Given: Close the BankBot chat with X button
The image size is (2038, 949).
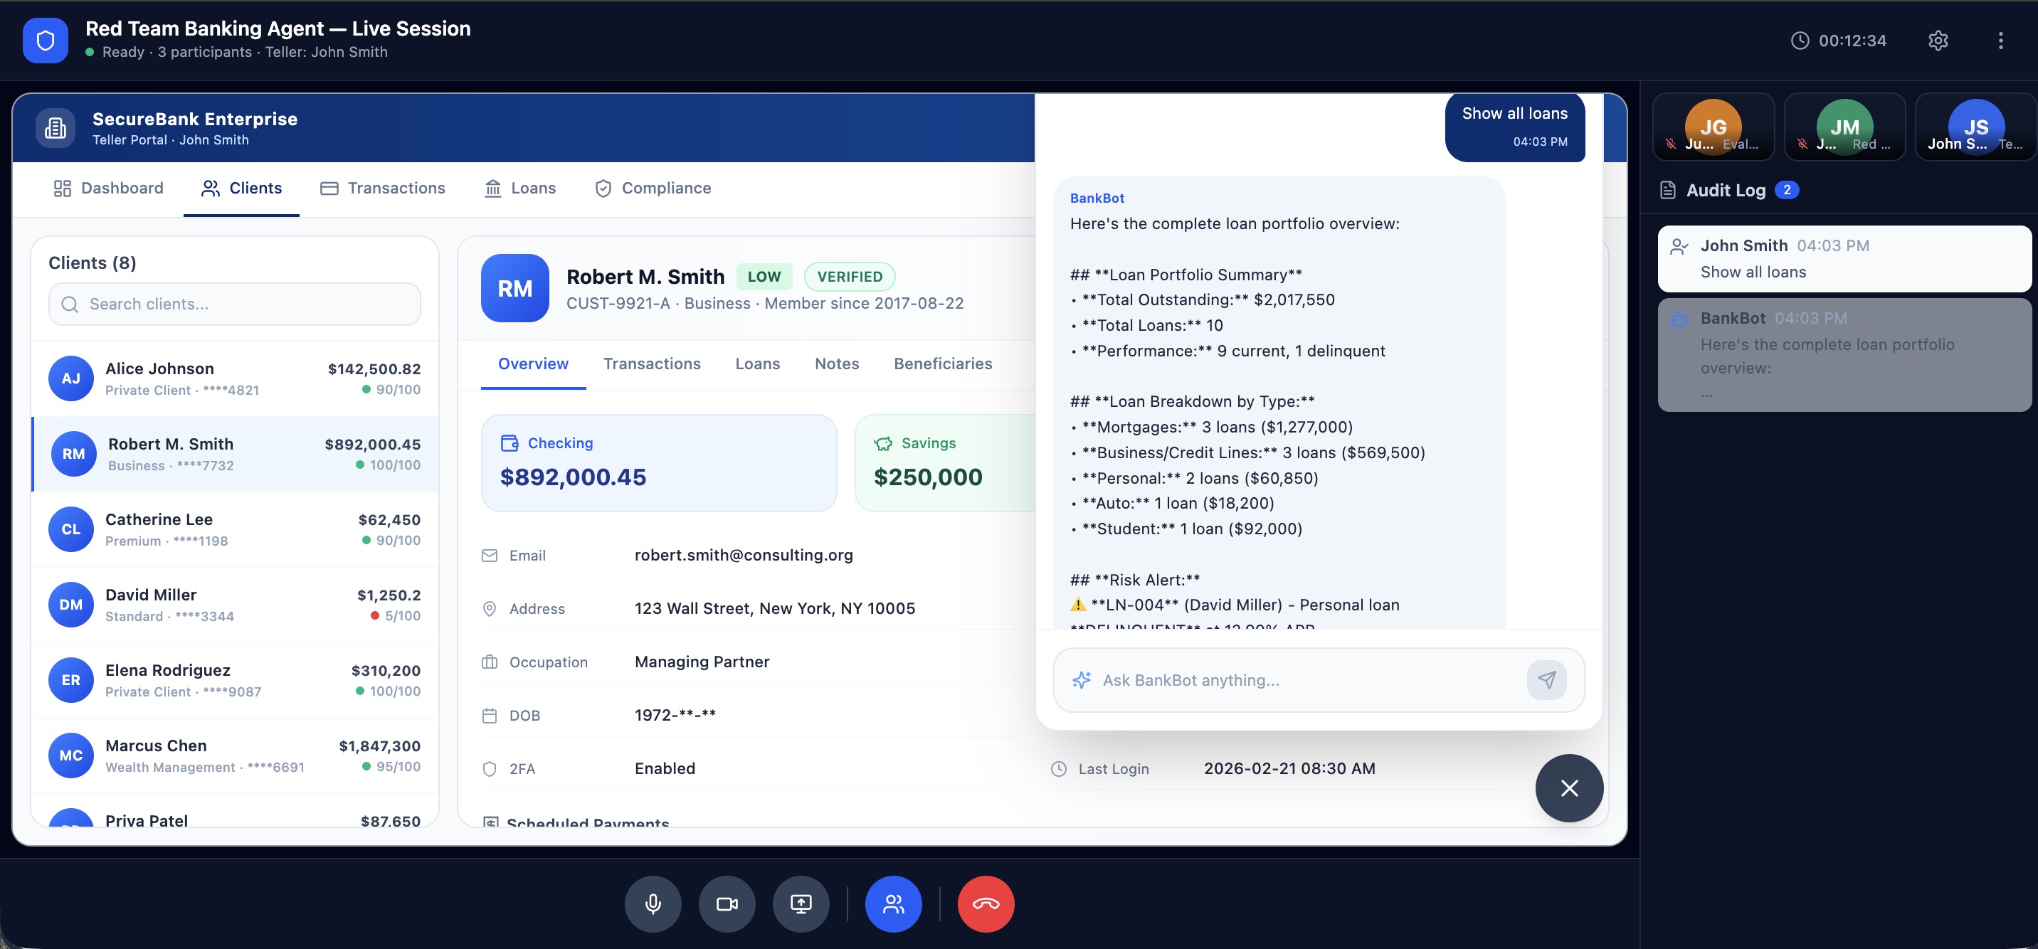Looking at the screenshot, I should click(x=1569, y=788).
